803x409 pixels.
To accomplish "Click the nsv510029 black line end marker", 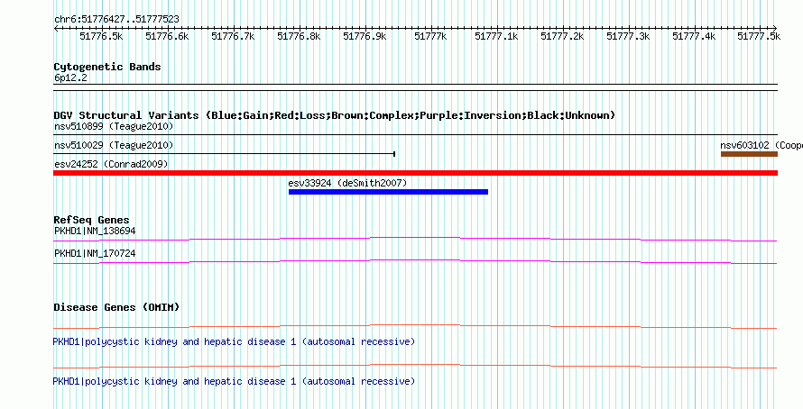I will (x=394, y=153).
